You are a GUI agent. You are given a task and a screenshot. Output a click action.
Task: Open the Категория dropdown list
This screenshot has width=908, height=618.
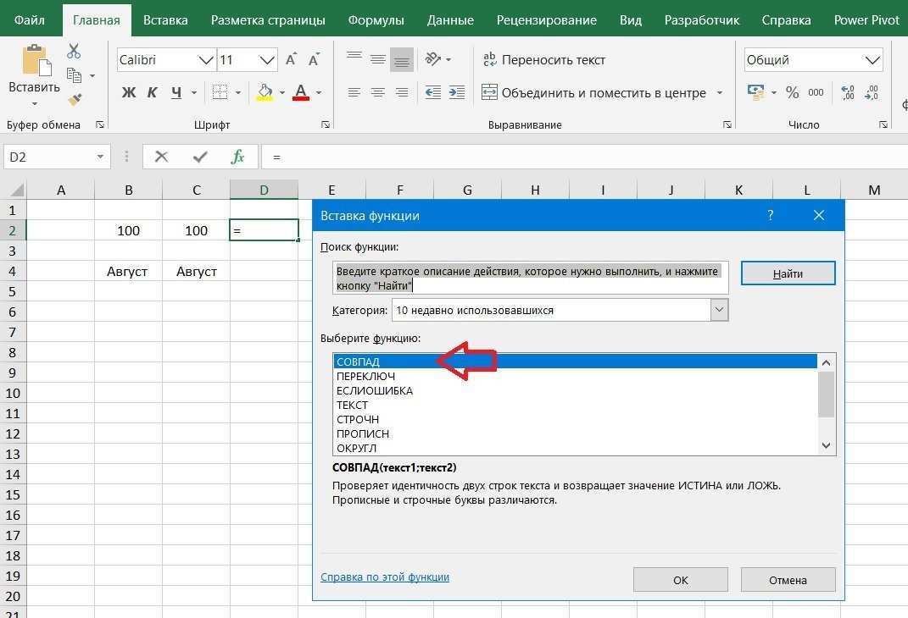pyautogui.click(x=719, y=310)
